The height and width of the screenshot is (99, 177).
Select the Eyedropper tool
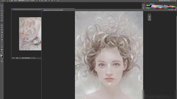pyautogui.click(x=2, y=18)
